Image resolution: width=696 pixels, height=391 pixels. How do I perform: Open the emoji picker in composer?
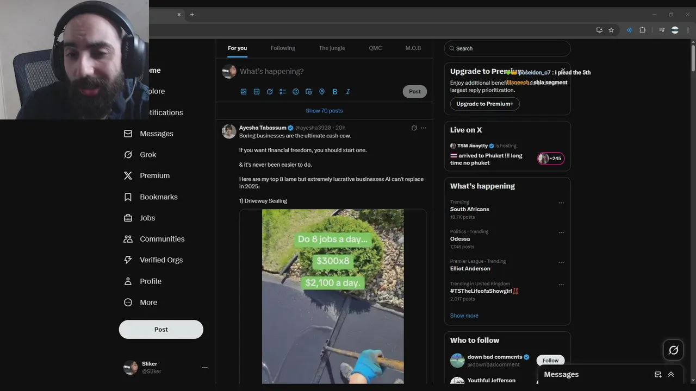click(296, 92)
